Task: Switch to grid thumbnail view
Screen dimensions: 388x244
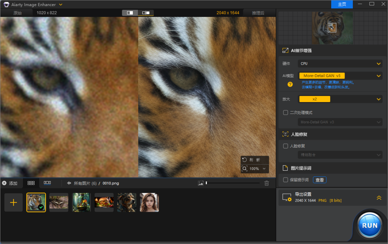Action: pyautogui.click(x=31, y=183)
